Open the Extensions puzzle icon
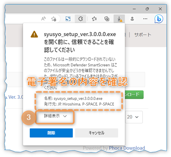The height and width of the screenshot is (157, 171). click(x=80, y=19)
